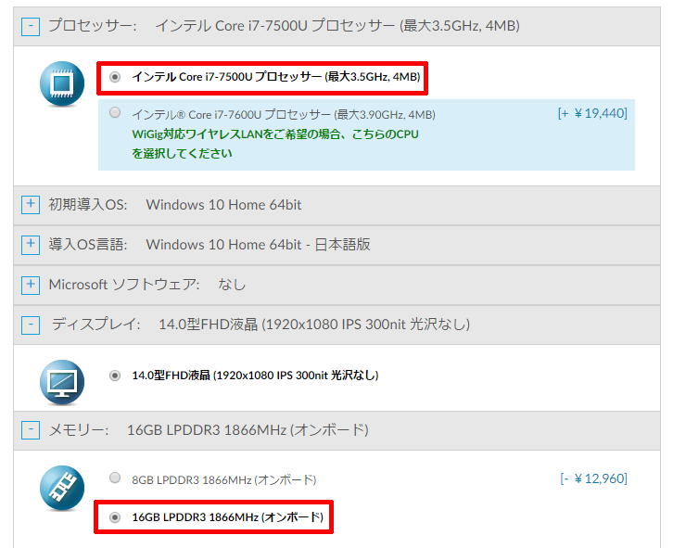Expand the Microsoft ソフトウェア section
Screen dimensions: 673x548
point(31,285)
